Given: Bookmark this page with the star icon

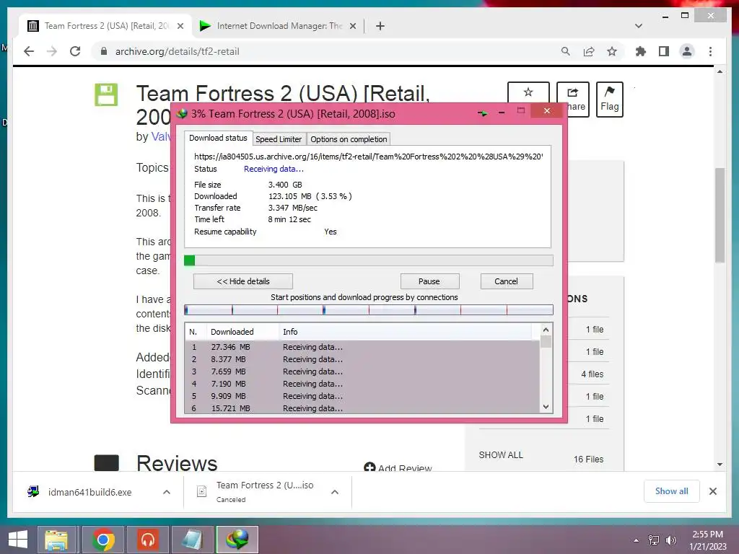Looking at the screenshot, I should [x=612, y=51].
